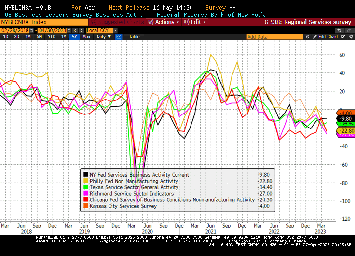
Task: Click the 2021 year label on axis
Action: pyautogui.click(x=211, y=232)
